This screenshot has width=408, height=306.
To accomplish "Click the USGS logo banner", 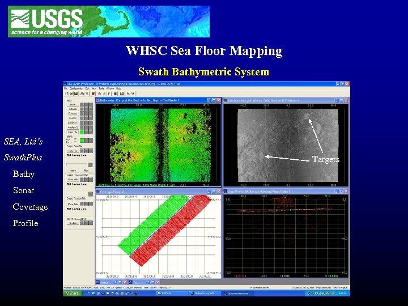I will coord(109,22).
